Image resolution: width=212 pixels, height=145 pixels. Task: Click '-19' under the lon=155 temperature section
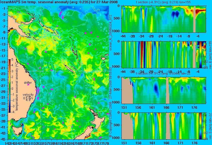pyautogui.click(x=170, y=36)
